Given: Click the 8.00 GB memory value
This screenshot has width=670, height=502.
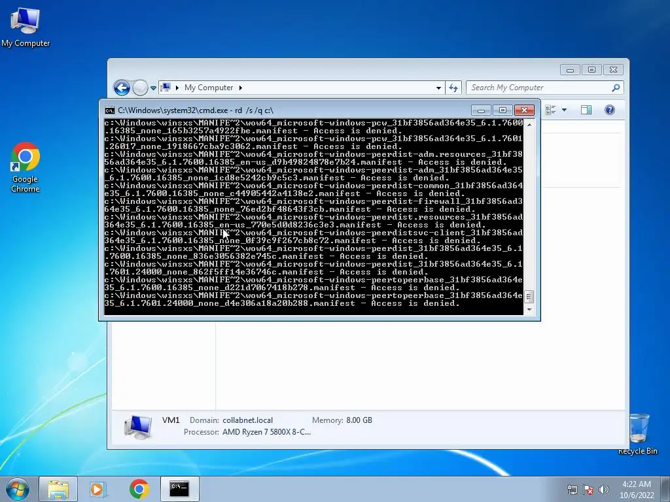Looking at the screenshot, I should point(359,420).
